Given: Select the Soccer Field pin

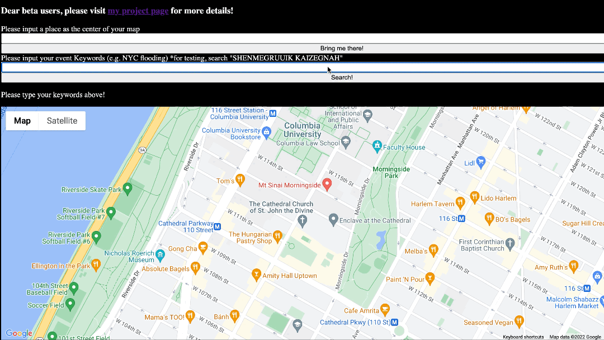Looking at the screenshot, I should [x=70, y=305].
